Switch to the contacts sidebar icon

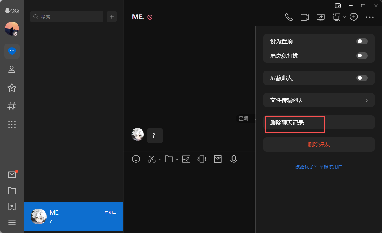(x=12, y=69)
